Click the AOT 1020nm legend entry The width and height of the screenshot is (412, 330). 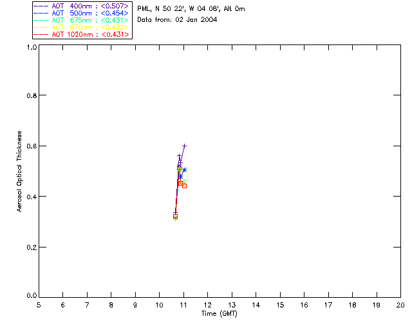[81, 34]
